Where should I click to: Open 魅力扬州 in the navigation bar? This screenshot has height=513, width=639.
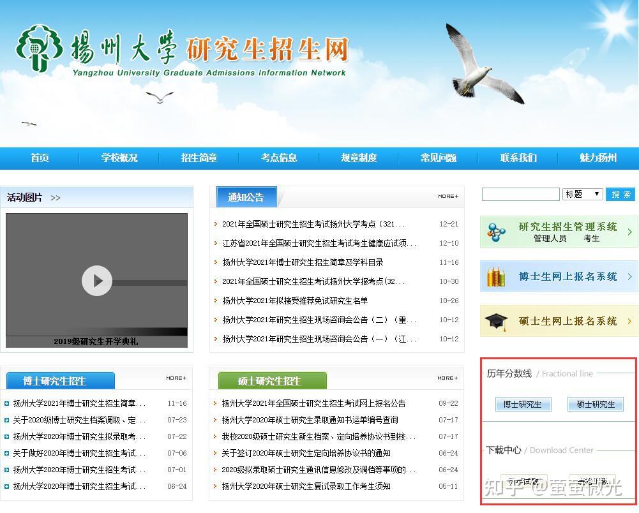pos(599,158)
